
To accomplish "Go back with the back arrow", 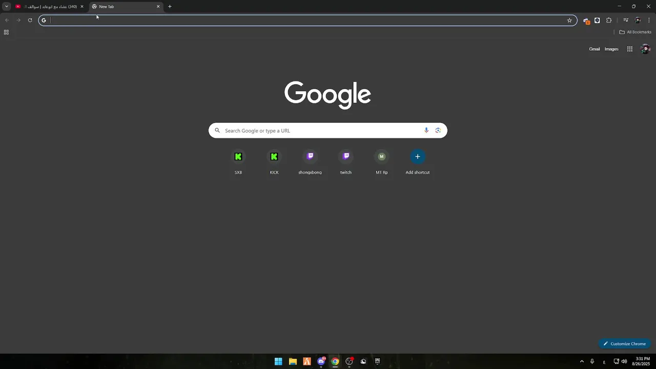I will [x=7, y=20].
